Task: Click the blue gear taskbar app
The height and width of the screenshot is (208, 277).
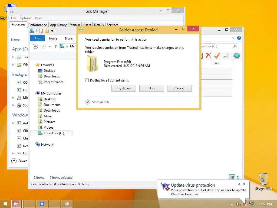Action: (42, 204)
